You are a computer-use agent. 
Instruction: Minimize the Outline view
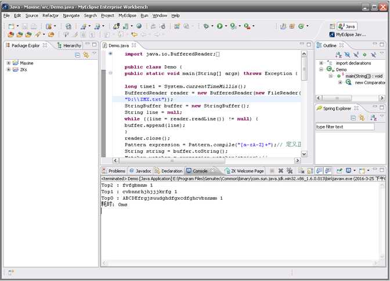coord(374,44)
